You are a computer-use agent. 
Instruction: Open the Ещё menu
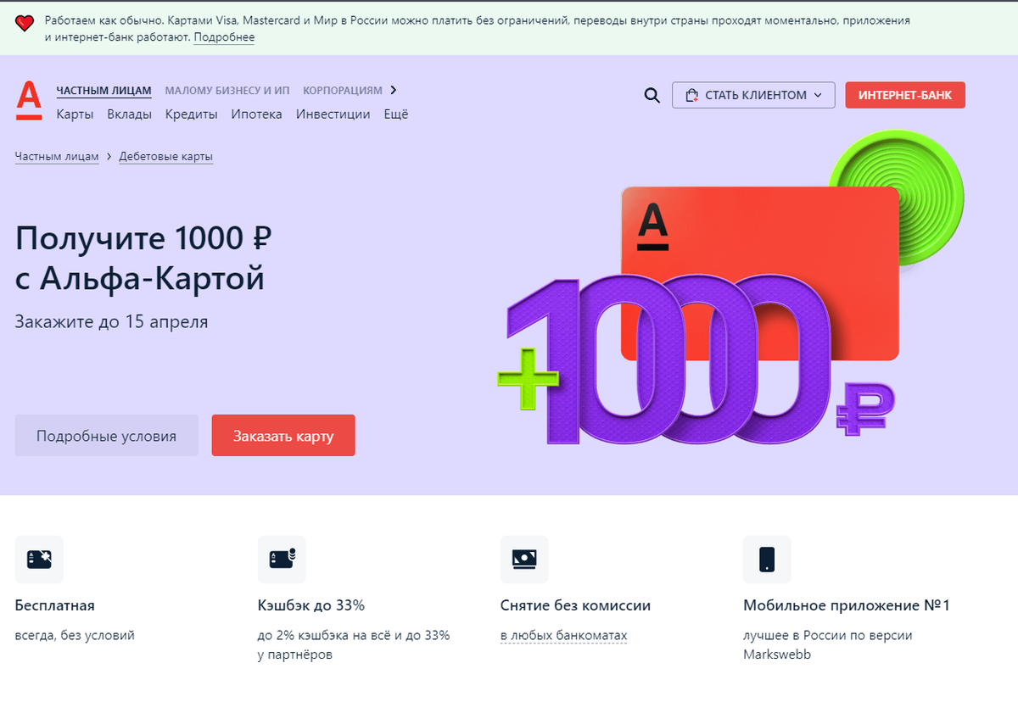click(x=396, y=114)
